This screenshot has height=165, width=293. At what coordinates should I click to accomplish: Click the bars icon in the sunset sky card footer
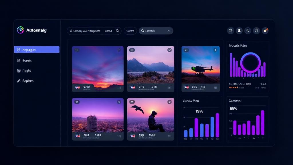[x=119, y=88]
